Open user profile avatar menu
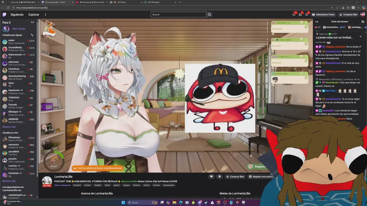This screenshot has width=367, height=206. click(363, 14)
